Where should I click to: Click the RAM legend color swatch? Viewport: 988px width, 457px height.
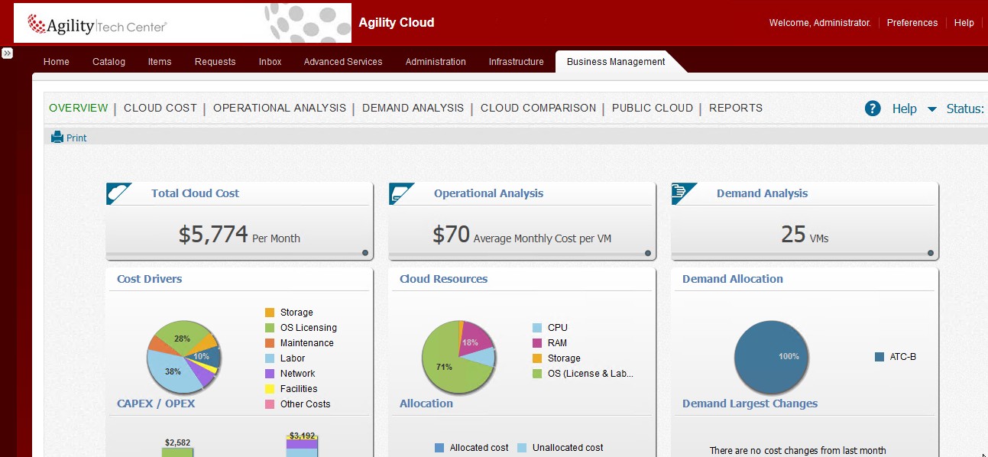click(537, 343)
